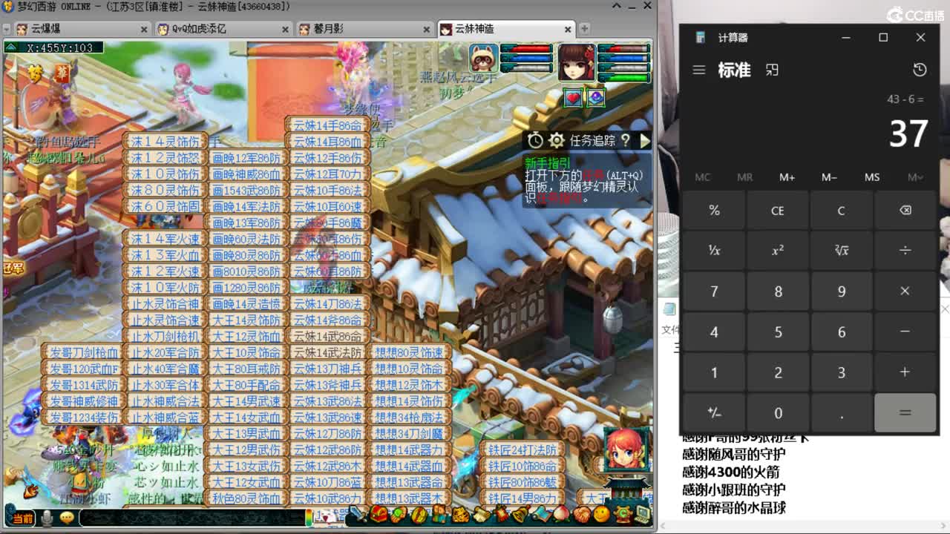Screen dimensions: 950x534
Task: Click the sword attack icon in bottom toolbar
Action: click(357, 514)
